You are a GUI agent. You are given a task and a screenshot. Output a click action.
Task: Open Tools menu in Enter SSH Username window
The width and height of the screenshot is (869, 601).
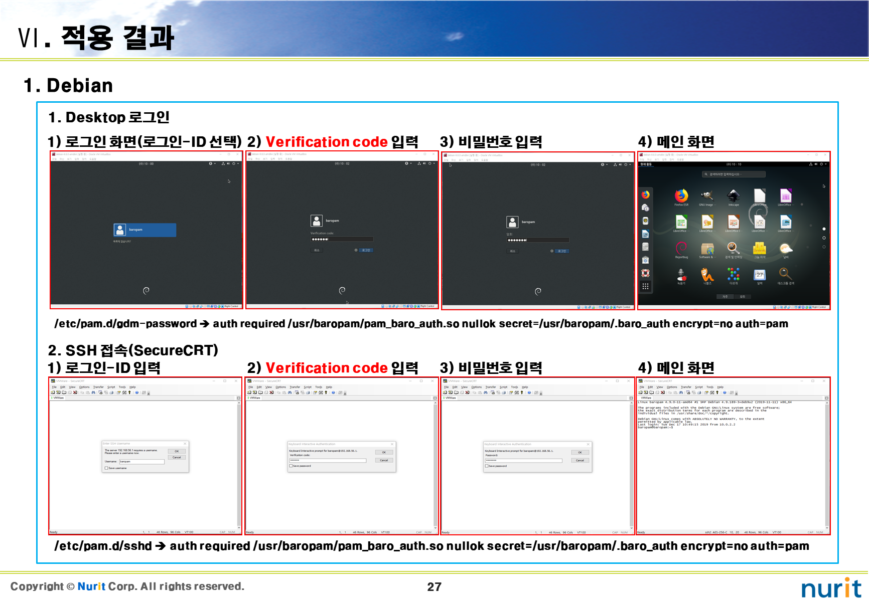[122, 387]
